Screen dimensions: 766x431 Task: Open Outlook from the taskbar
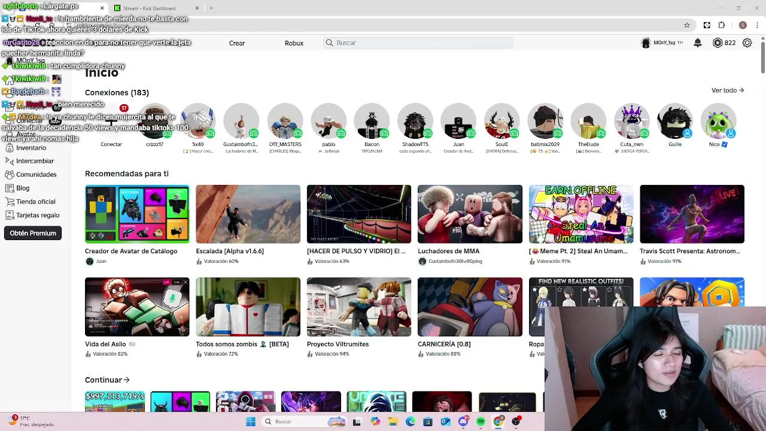(x=446, y=421)
